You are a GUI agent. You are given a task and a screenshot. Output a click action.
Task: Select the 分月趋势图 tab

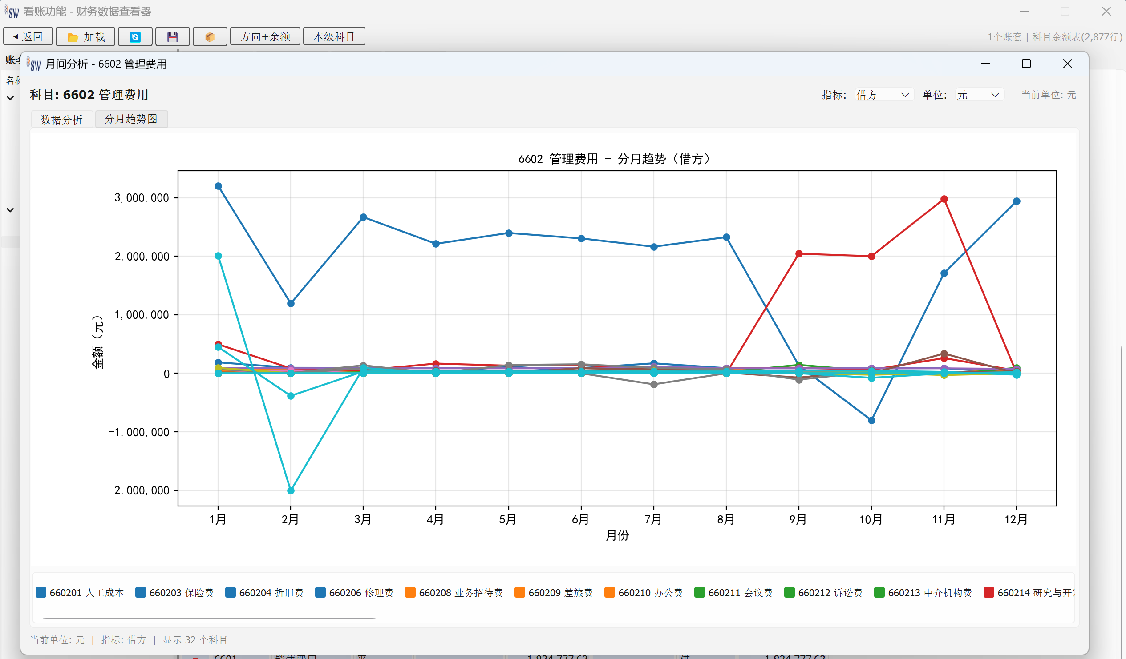(x=131, y=119)
